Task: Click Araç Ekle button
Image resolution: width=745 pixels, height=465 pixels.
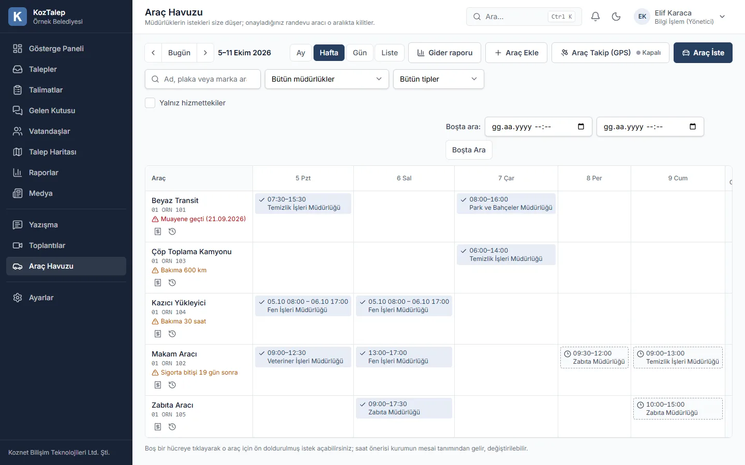Action: pos(516,53)
